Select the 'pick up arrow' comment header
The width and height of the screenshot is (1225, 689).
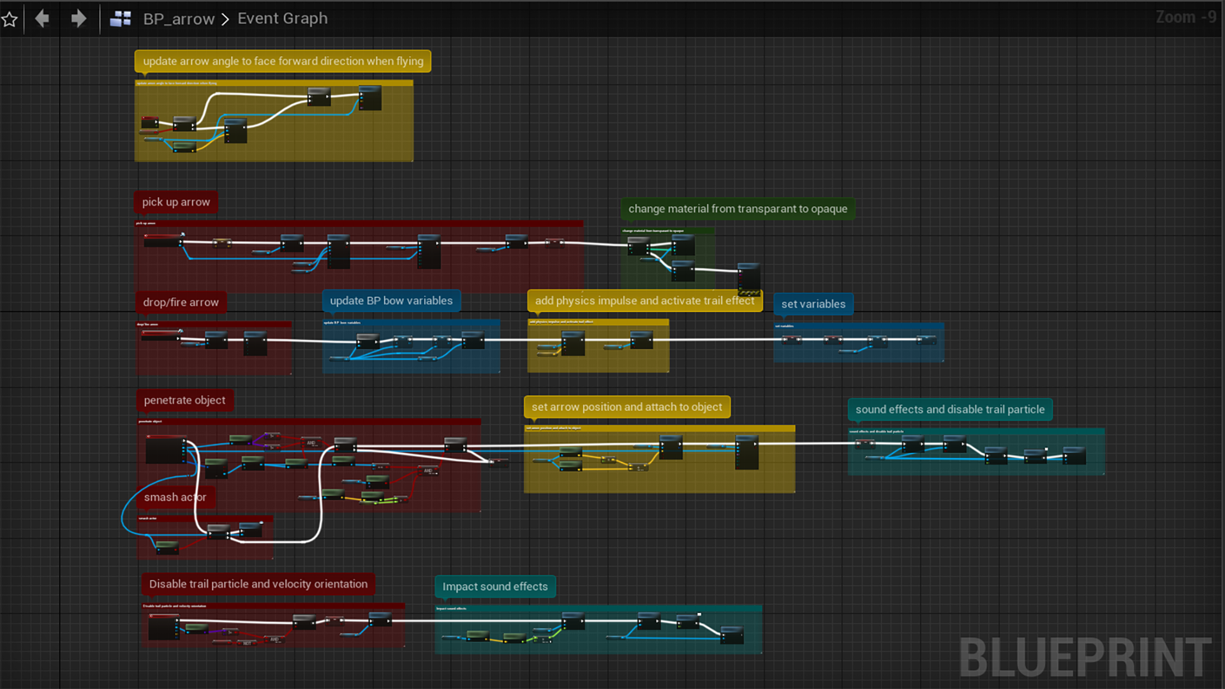175,202
